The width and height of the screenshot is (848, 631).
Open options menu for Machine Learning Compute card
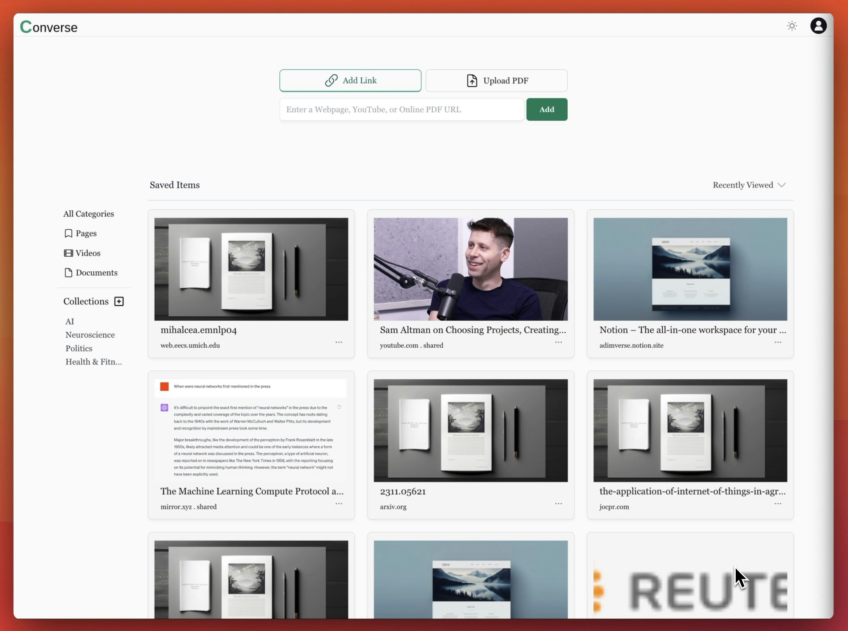point(339,504)
